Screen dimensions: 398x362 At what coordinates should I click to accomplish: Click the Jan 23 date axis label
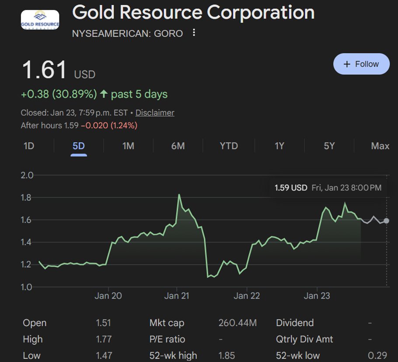click(317, 296)
